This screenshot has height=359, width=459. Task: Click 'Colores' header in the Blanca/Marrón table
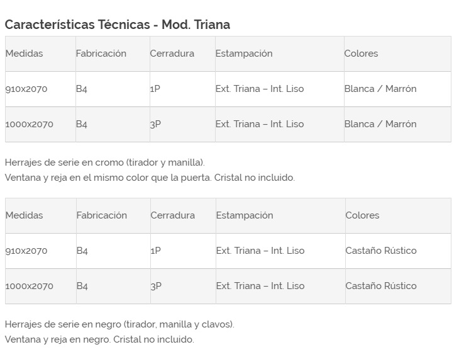pos(361,54)
